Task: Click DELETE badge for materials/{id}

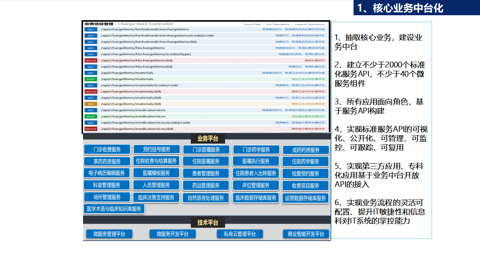Action: 91,92
